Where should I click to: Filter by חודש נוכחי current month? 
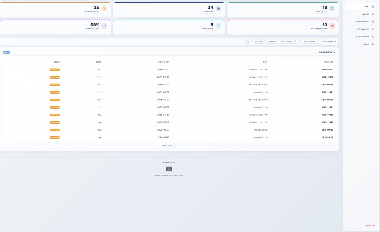259,41
